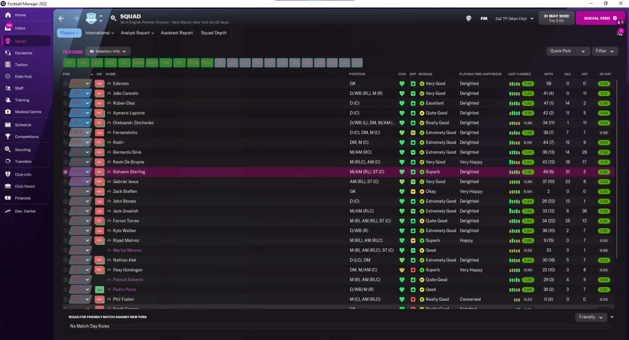Open Competitions trophy icon
Viewport: 629px width, 340px height.
coord(8,137)
